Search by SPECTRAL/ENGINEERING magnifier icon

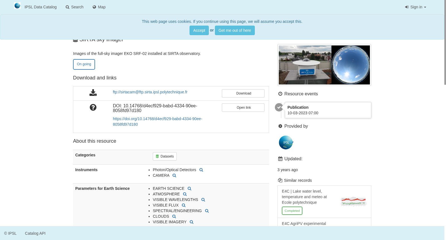[207, 211]
